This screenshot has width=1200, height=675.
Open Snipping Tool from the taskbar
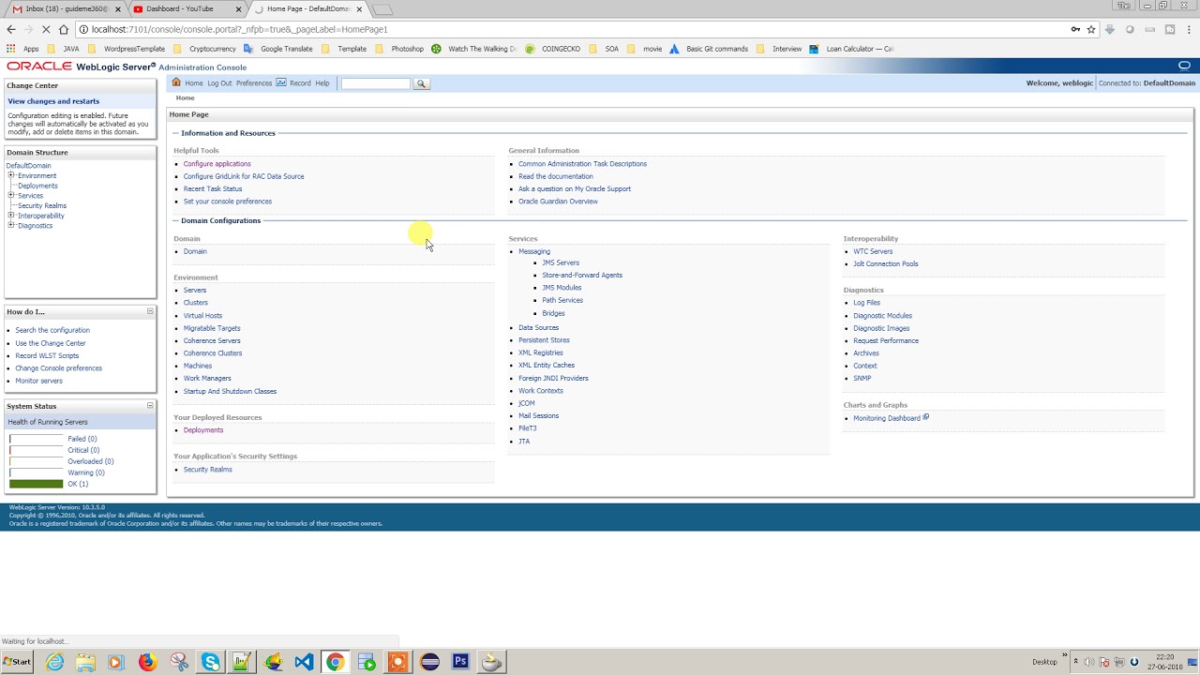pyautogui.click(x=179, y=662)
